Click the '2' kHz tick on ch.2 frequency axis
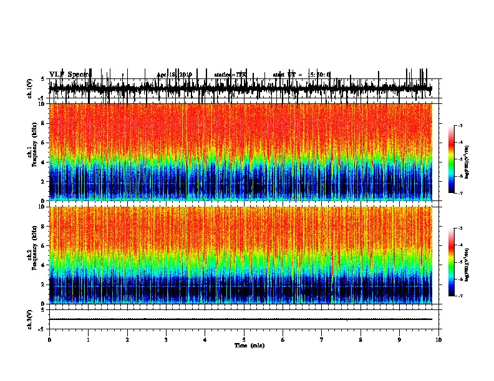Screen dimensions: 494x381 click(x=43, y=285)
